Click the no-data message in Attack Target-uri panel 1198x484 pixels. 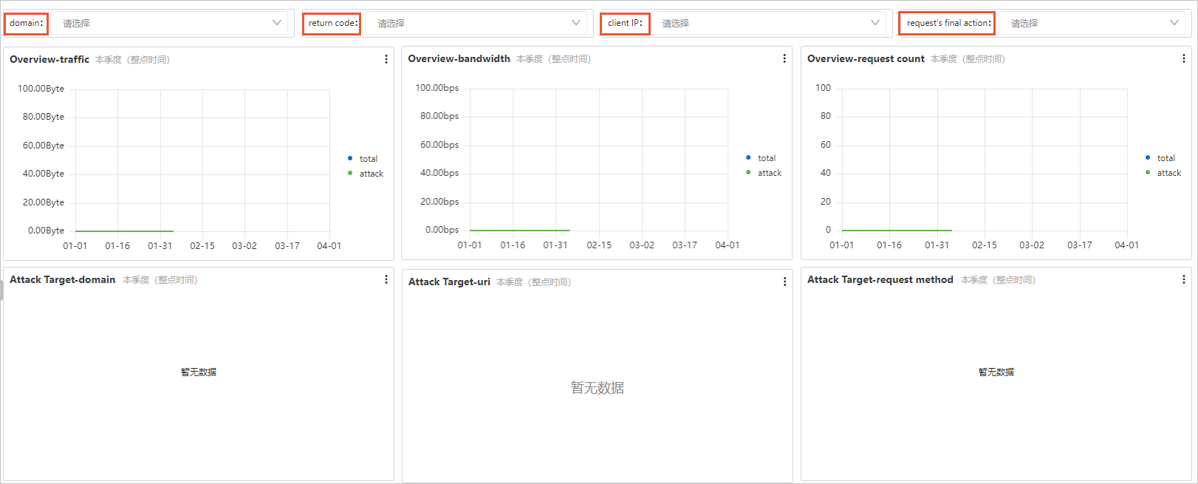[598, 388]
